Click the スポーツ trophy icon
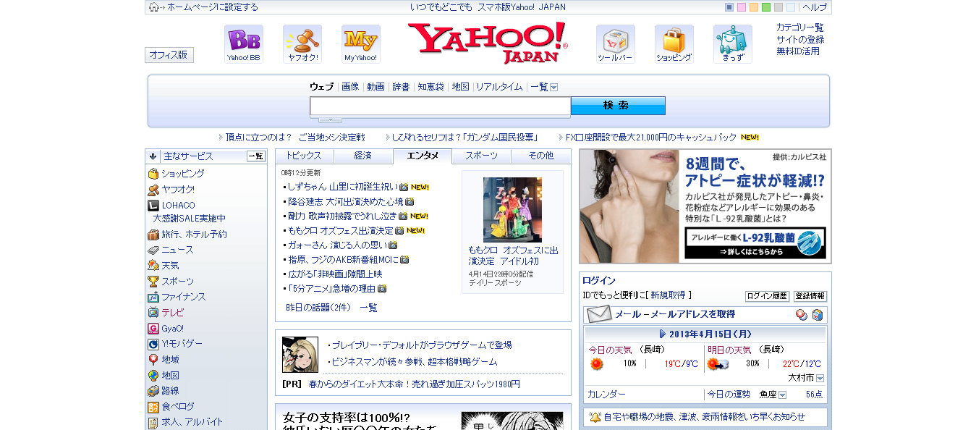Image resolution: width=976 pixels, height=430 pixels. tap(153, 282)
